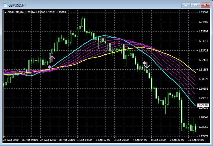Screen dimensions: 213x146
Task: Close the GBPUSD,H4 chart window
Action: 205,5
